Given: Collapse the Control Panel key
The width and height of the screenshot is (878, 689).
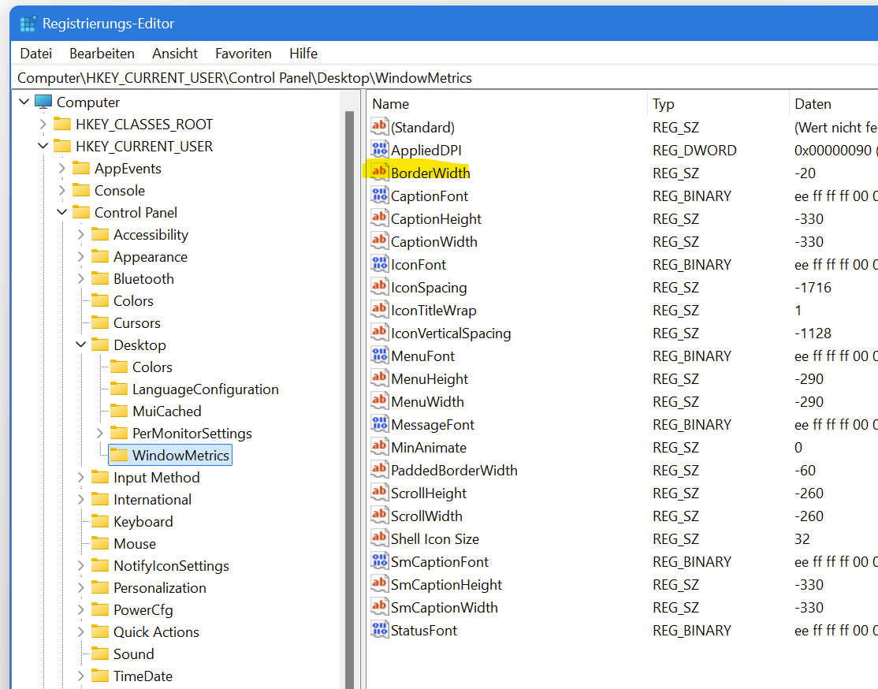Looking at the screenshot, I should pyautogui.click(x=62, y=212).
